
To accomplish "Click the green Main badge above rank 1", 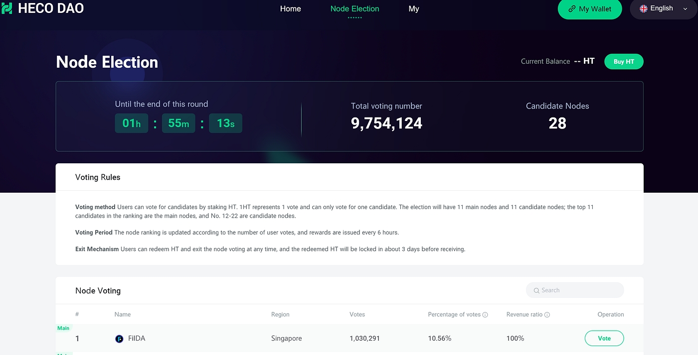I will coord(63,328).
